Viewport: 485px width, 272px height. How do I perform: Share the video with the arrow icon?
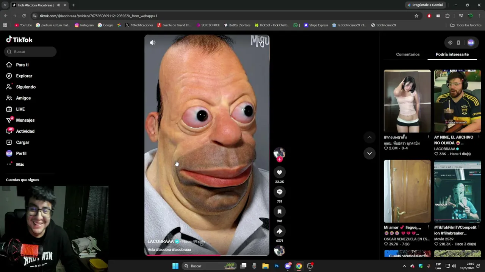(280, 231)
